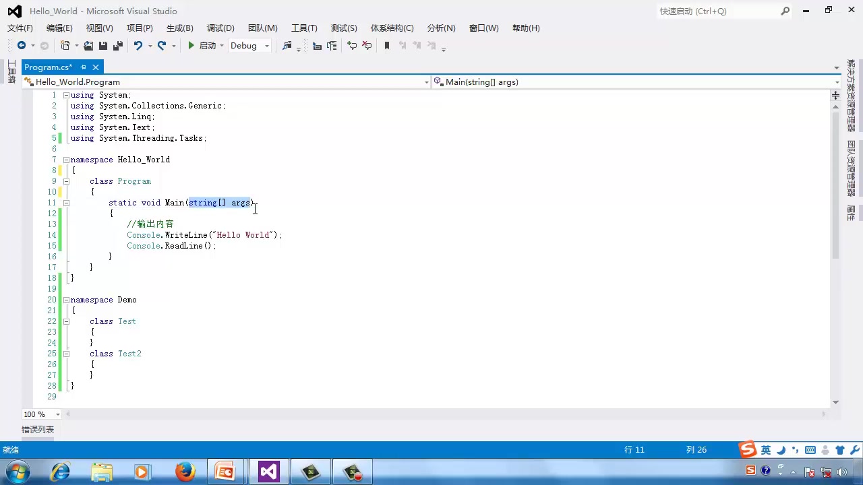Click the New Project toolbar icon
Screen dimensions: 863x485
(65, 46)
